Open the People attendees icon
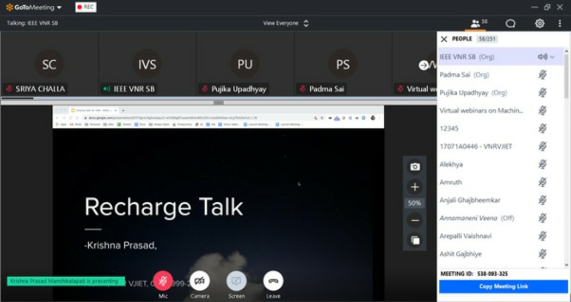 tap(475, 23)
